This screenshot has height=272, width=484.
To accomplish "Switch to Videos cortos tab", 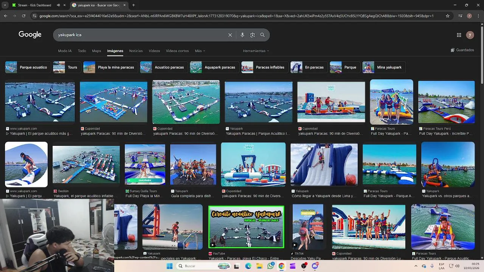I will tap(177, 51).
